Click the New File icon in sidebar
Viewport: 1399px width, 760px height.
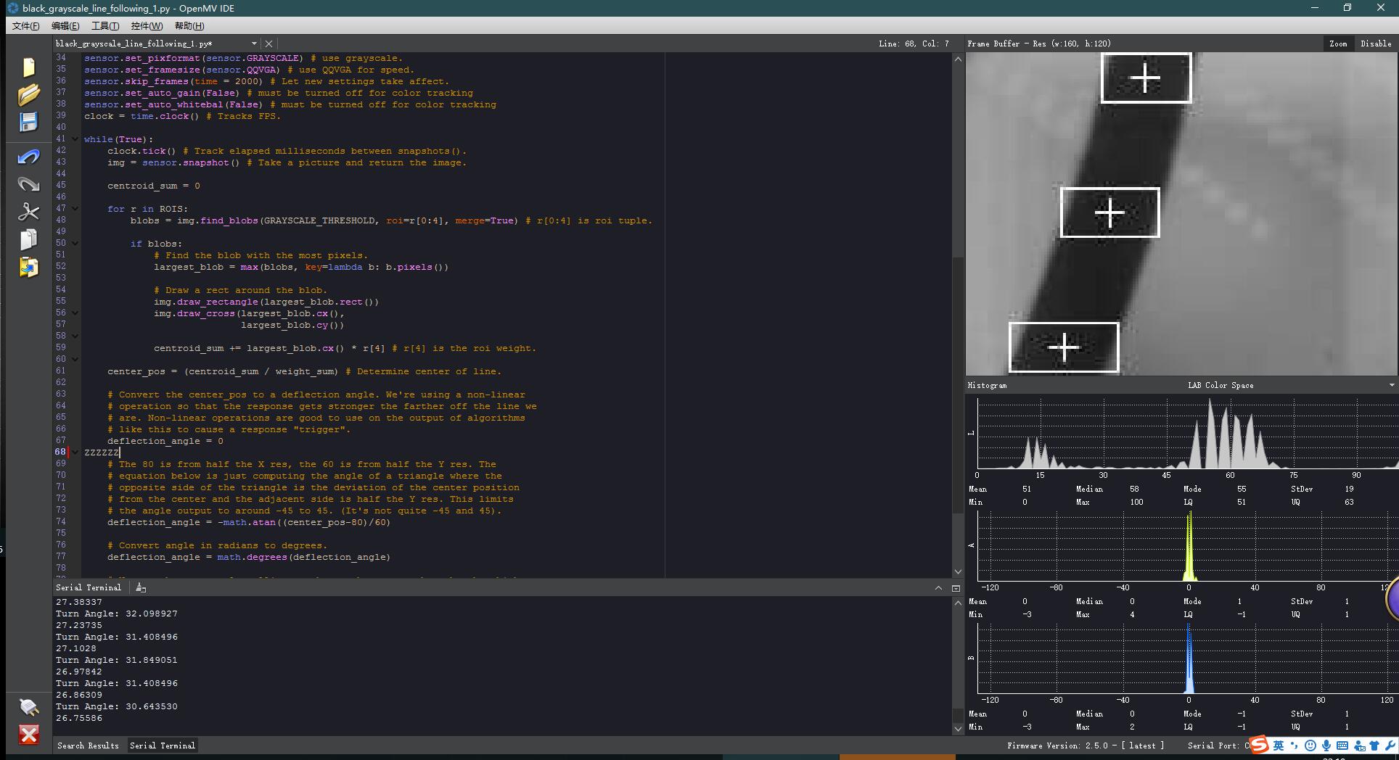tap(28, 67)
